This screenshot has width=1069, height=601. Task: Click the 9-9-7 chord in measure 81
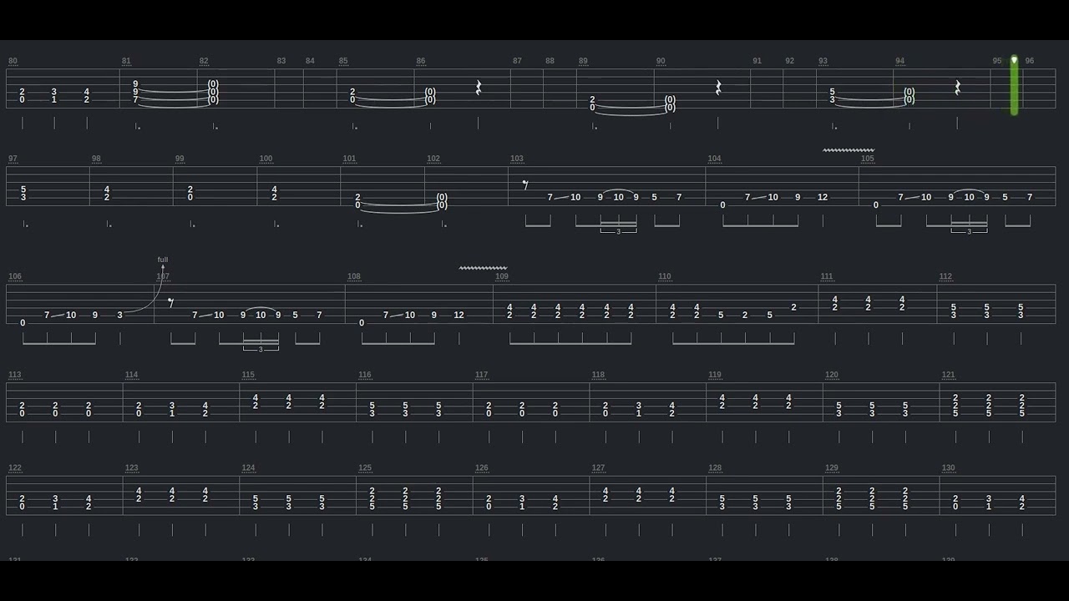[x=135, y=92]
